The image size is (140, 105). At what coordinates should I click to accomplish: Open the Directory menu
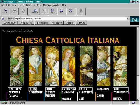click(47, 5)
